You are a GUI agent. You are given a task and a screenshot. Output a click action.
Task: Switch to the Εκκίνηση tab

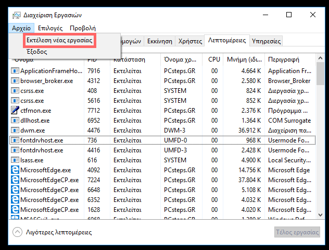[x=160, y=41]
